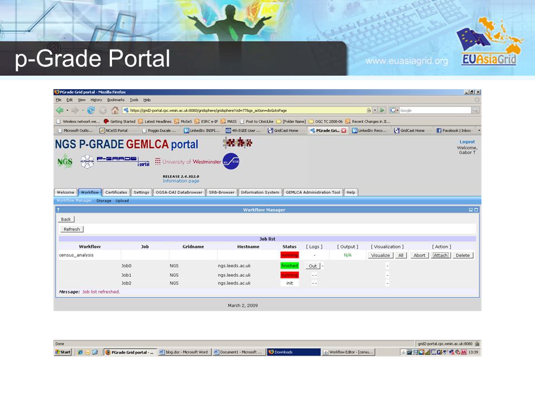Open the [Folder Name] bookmark folder
The width and height of the screenshot is (535, 401).
click(291, 121)
